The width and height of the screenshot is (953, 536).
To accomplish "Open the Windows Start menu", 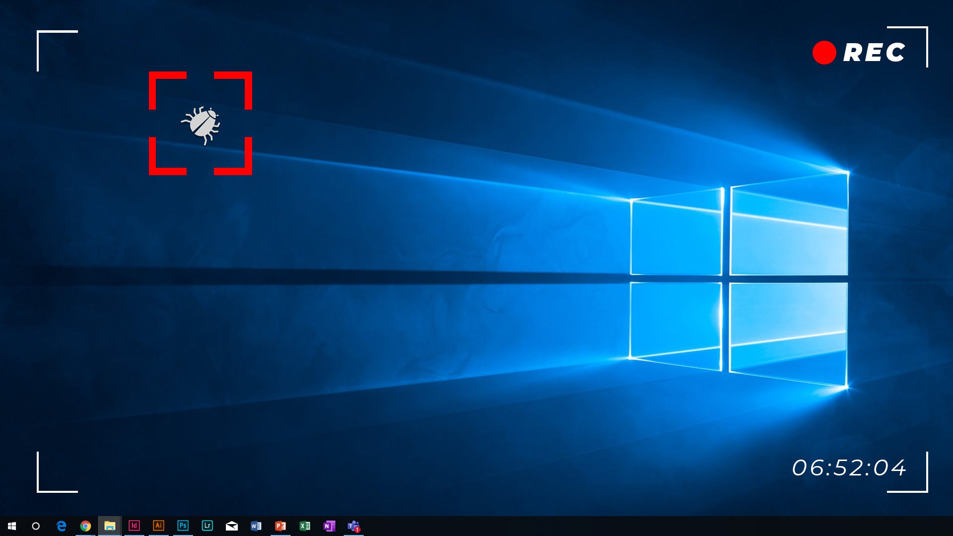I will (x=12, y=526).
